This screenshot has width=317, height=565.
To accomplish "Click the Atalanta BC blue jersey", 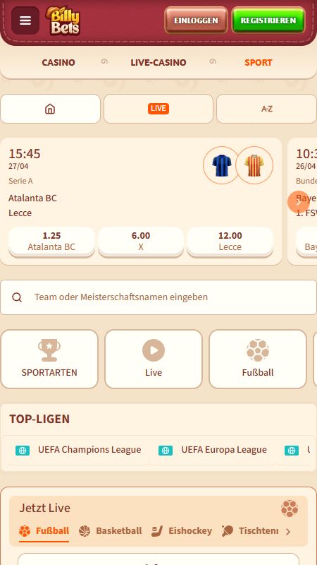I will pos(222,165).
